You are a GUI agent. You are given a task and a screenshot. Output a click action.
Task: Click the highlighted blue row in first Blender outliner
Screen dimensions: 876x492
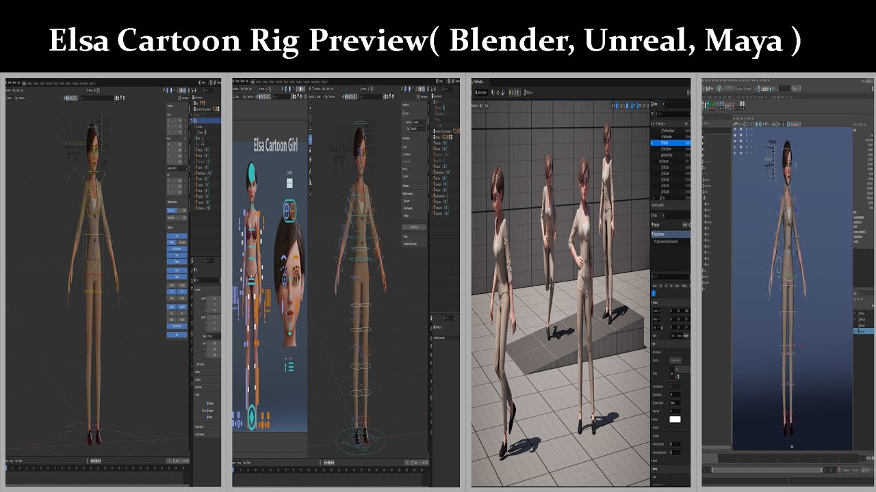point(207,120)
